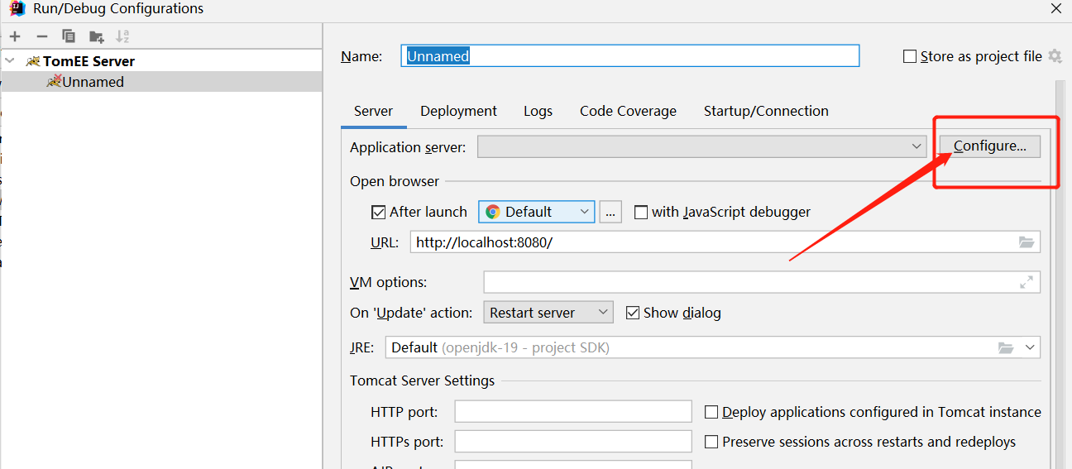Switch to the Logs tab
Image resolution: width=1072 pixels, height=469 pixels.
[x=538, y=111]
